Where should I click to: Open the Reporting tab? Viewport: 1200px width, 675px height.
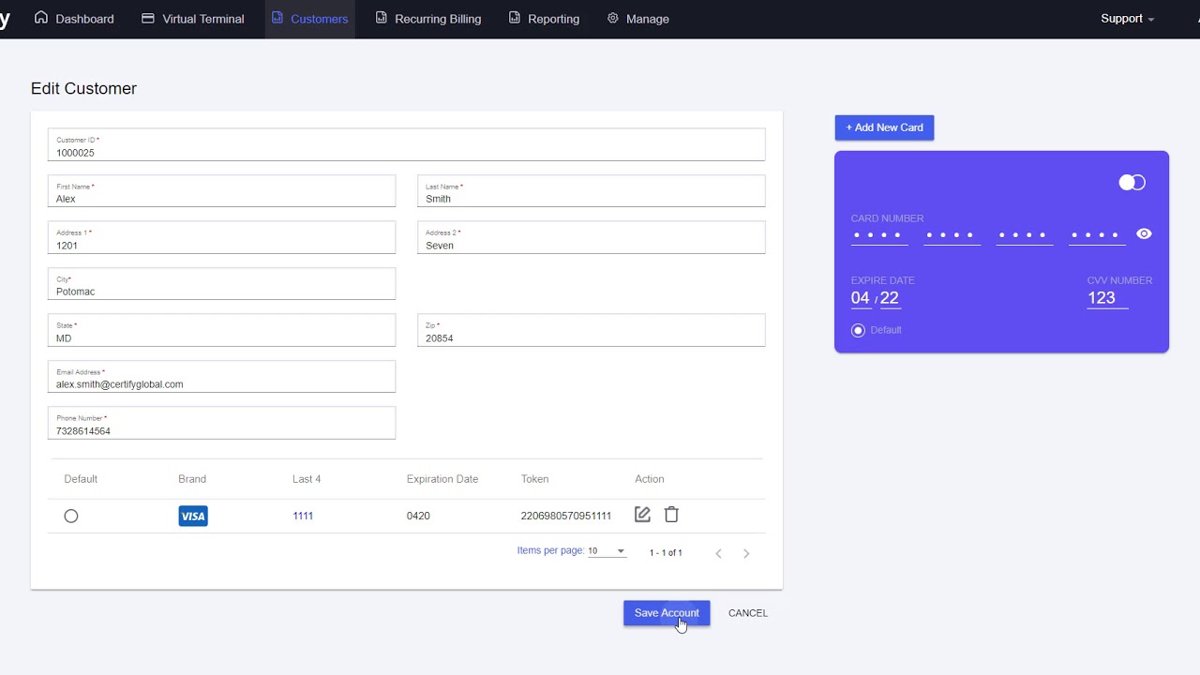[544, 19]
